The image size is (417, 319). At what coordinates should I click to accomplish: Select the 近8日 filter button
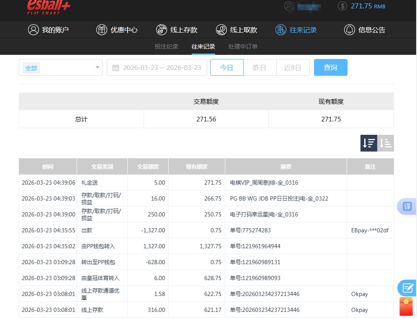pos(293,67)
